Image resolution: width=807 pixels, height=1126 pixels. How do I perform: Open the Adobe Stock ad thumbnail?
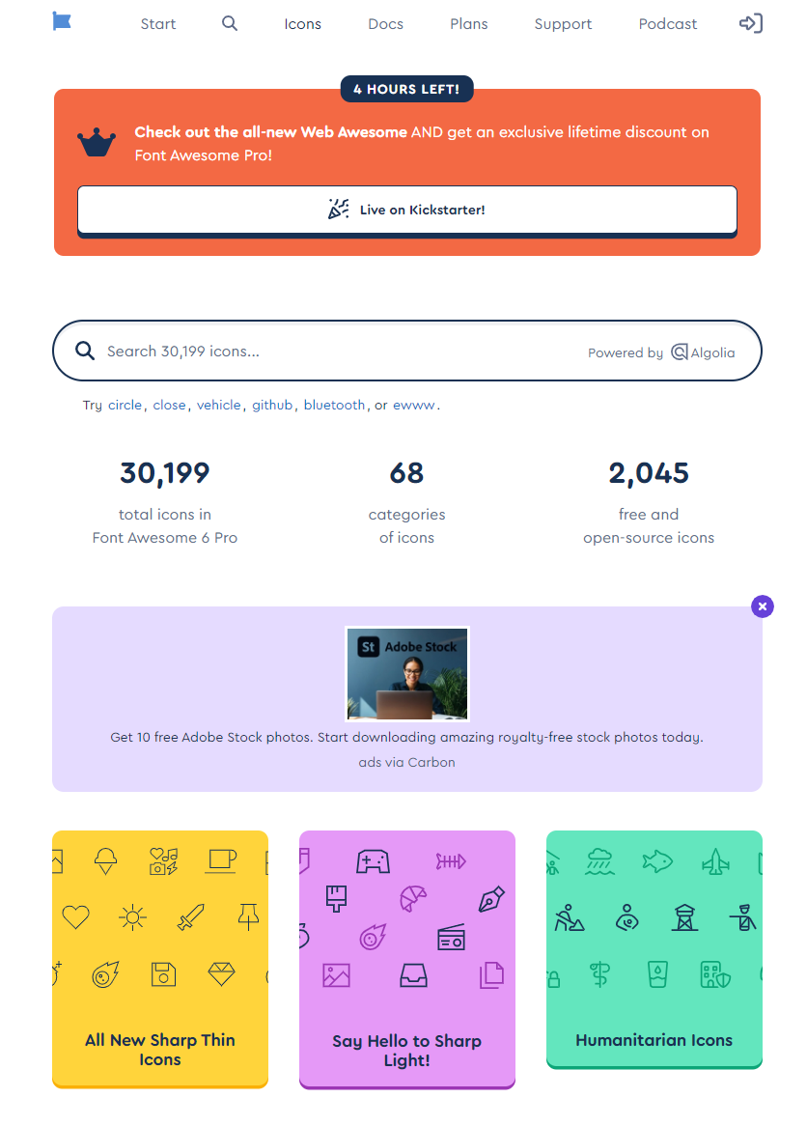(407, 674)
